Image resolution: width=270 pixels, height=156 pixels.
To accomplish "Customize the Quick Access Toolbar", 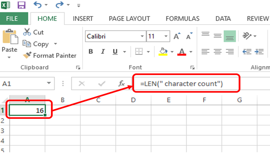I will 79,6.
